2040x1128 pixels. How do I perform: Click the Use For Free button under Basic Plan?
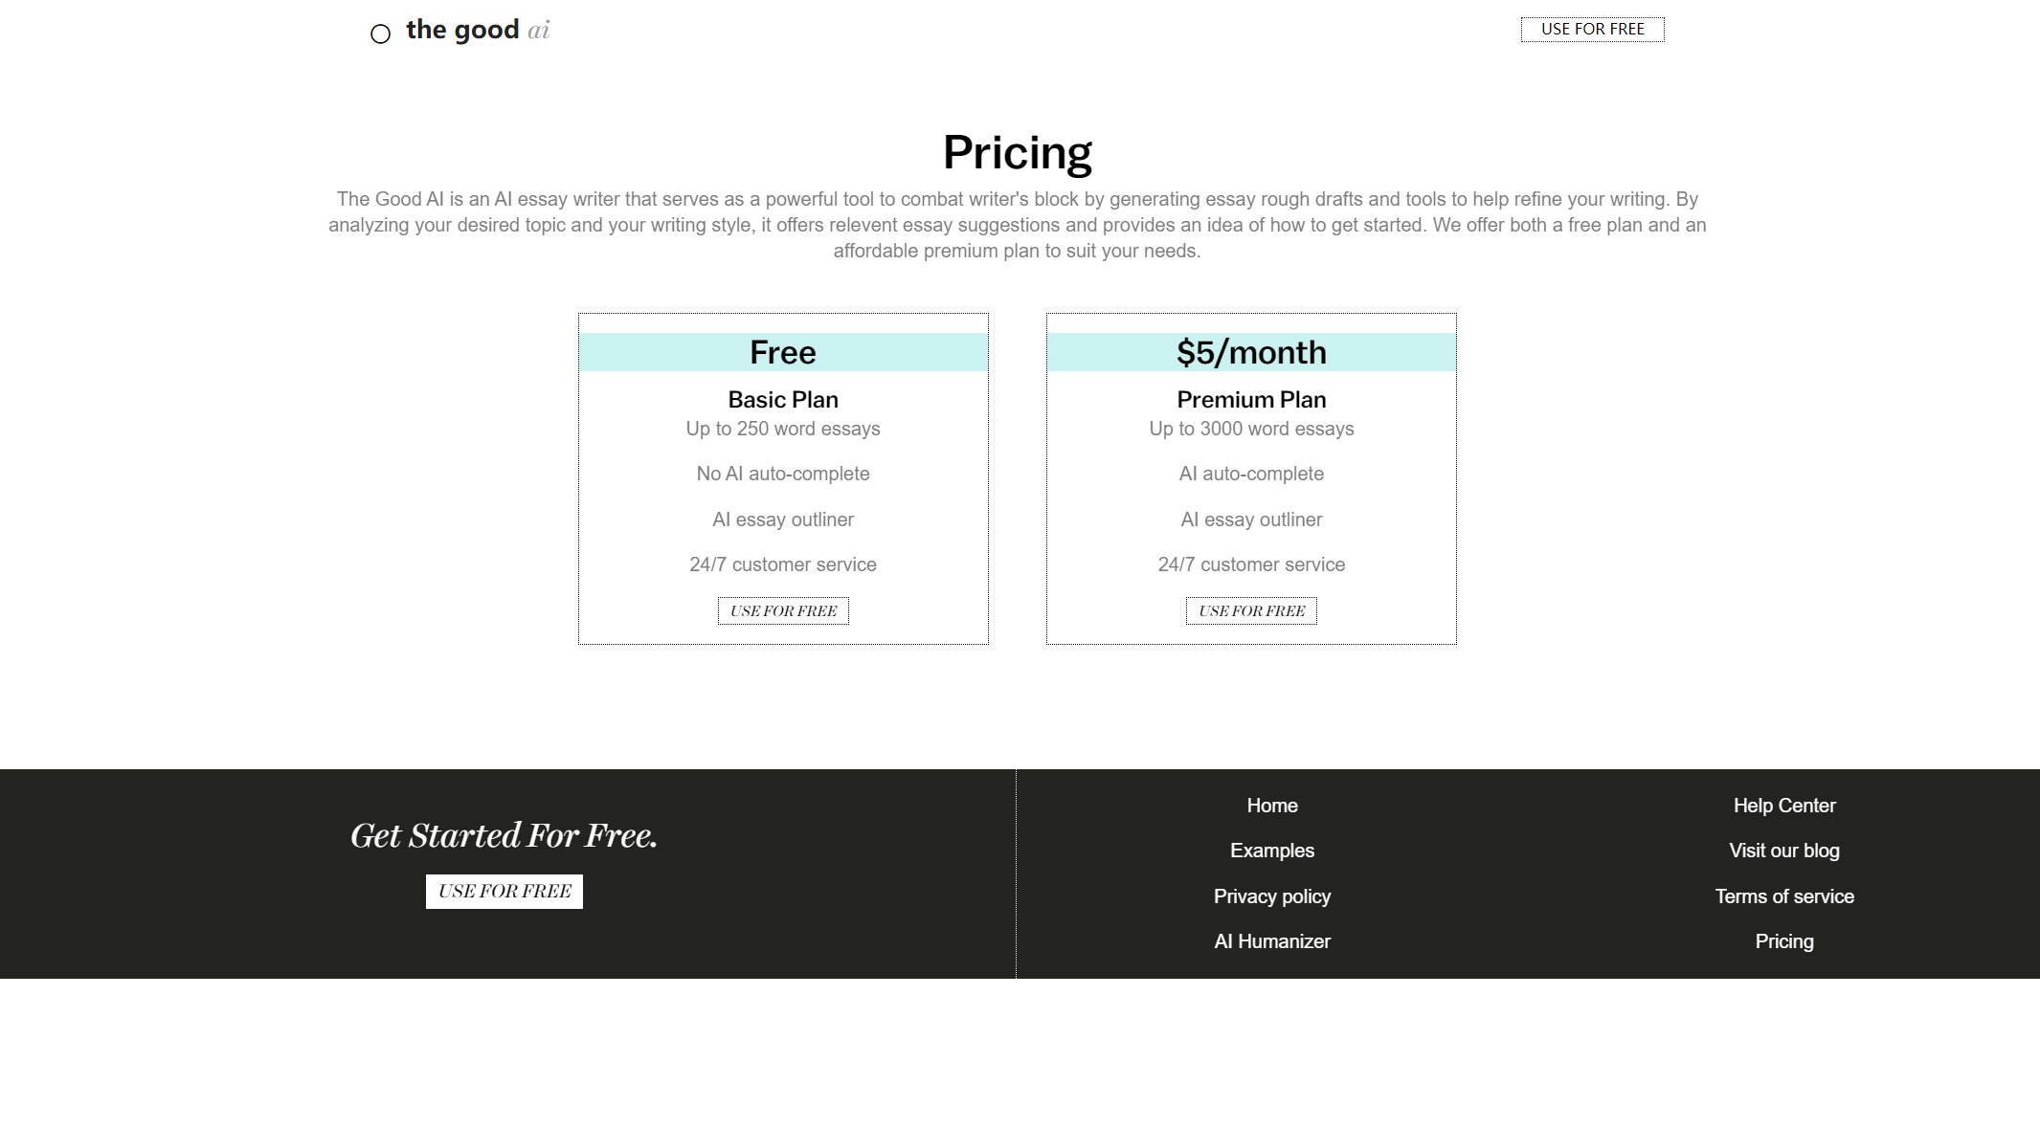coord(783,611)
